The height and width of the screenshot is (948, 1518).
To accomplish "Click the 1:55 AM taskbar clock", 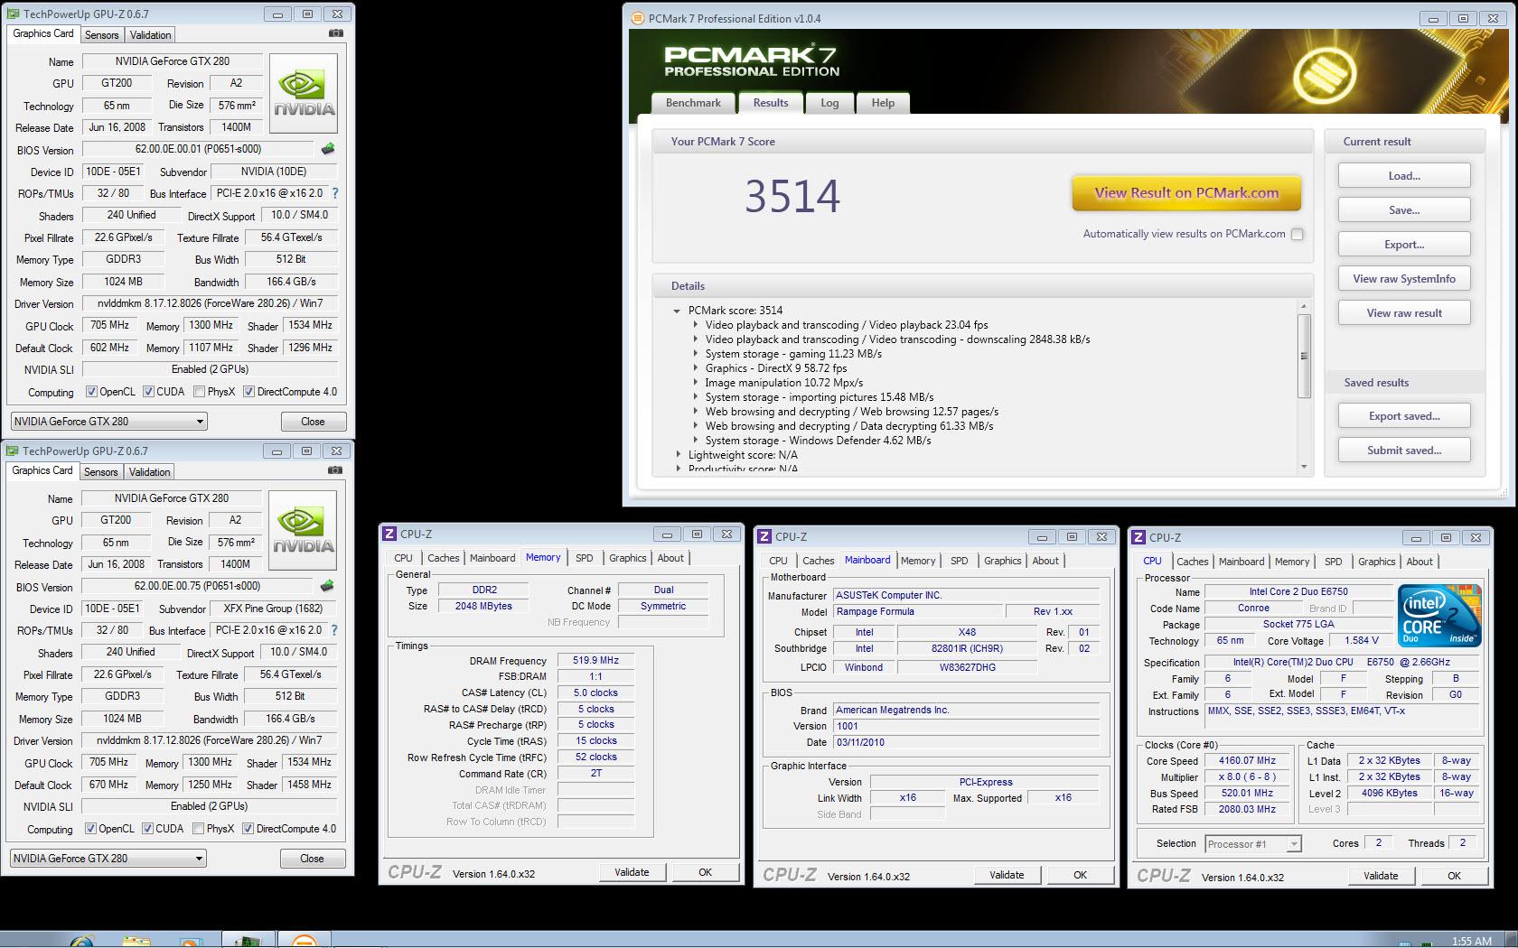I will click(1471, 941).
